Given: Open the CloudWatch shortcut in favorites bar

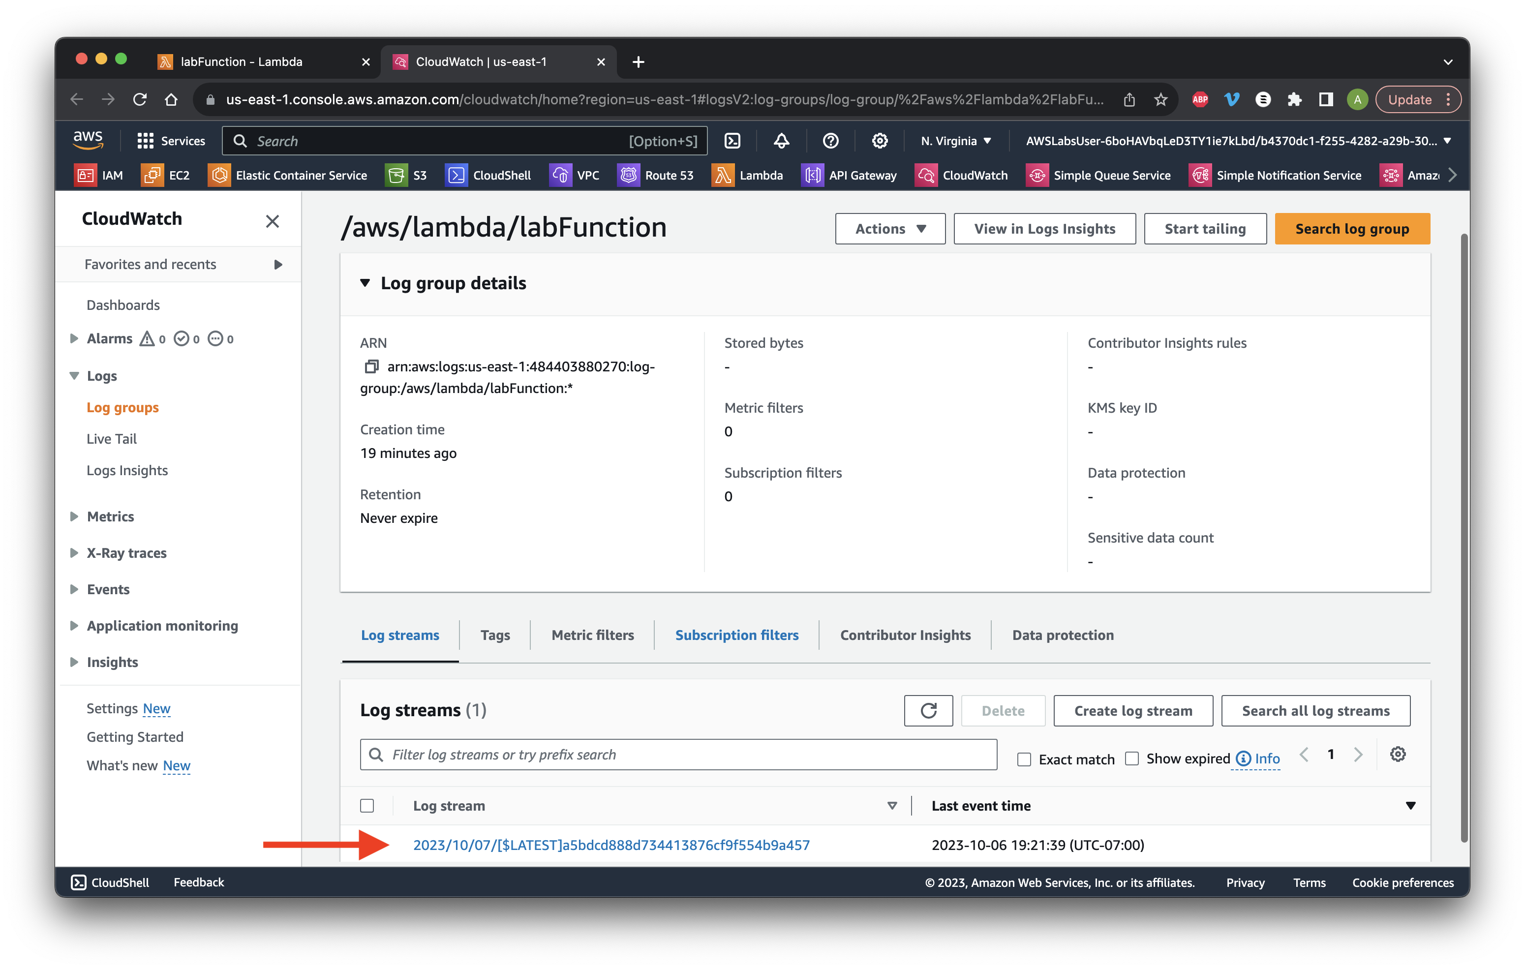Looking at the screenshot, I should point(961,176).
